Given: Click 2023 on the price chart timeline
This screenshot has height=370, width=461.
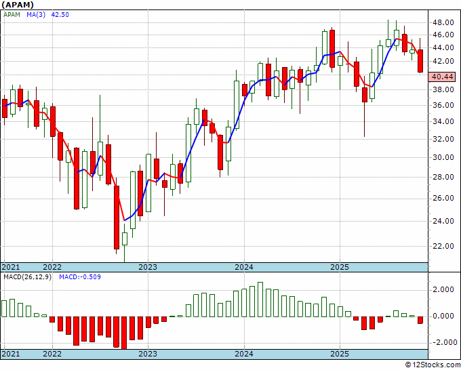Looking at the screenshot, I should pyautogui.click(x=148, y=267).
